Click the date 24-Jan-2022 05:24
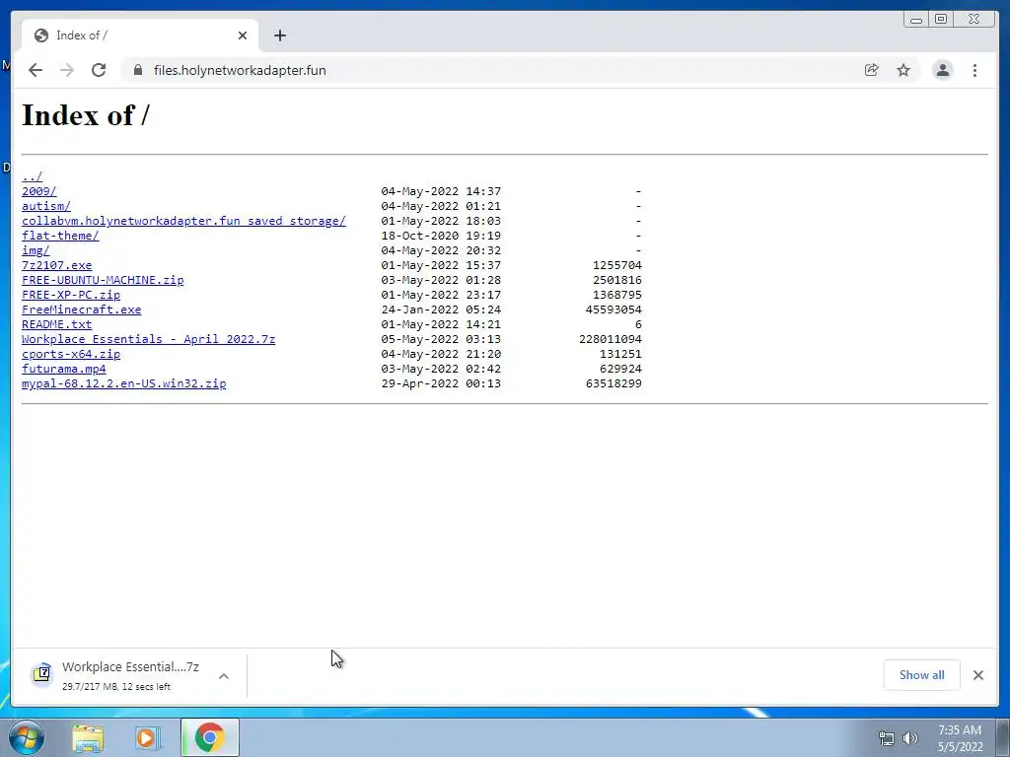The height and width of the screenshot is (757, 1010). coord(441,310)
